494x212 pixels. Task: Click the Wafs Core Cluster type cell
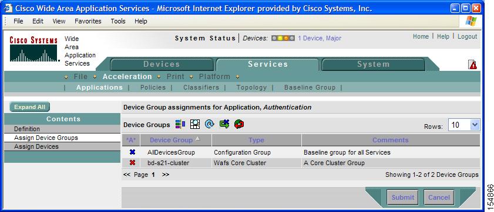[240, 163]
